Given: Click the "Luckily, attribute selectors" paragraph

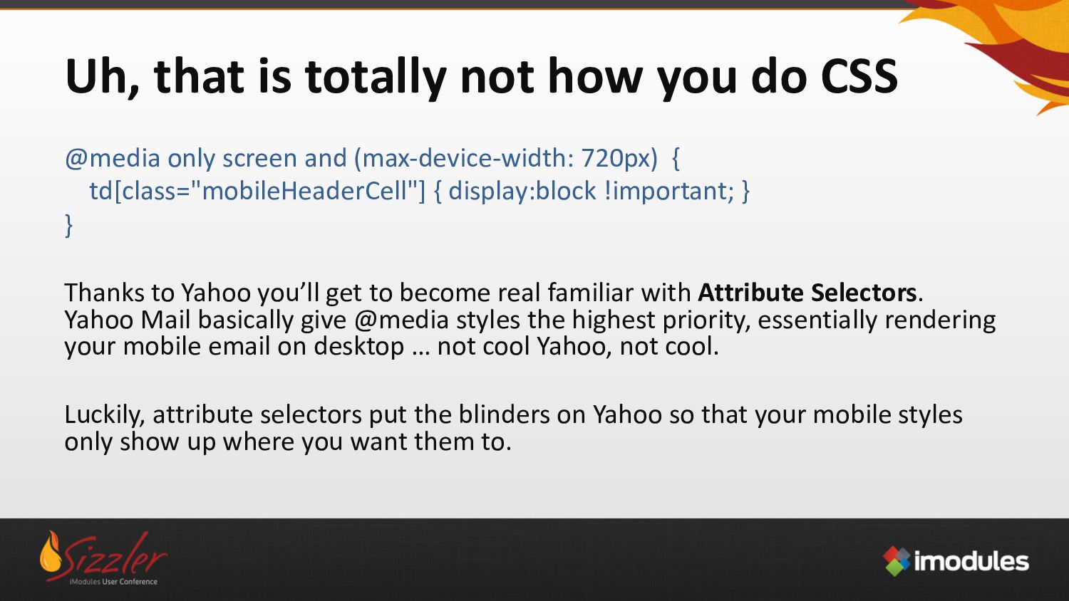Looking at the screenshot, I should (x=513, y=415).
